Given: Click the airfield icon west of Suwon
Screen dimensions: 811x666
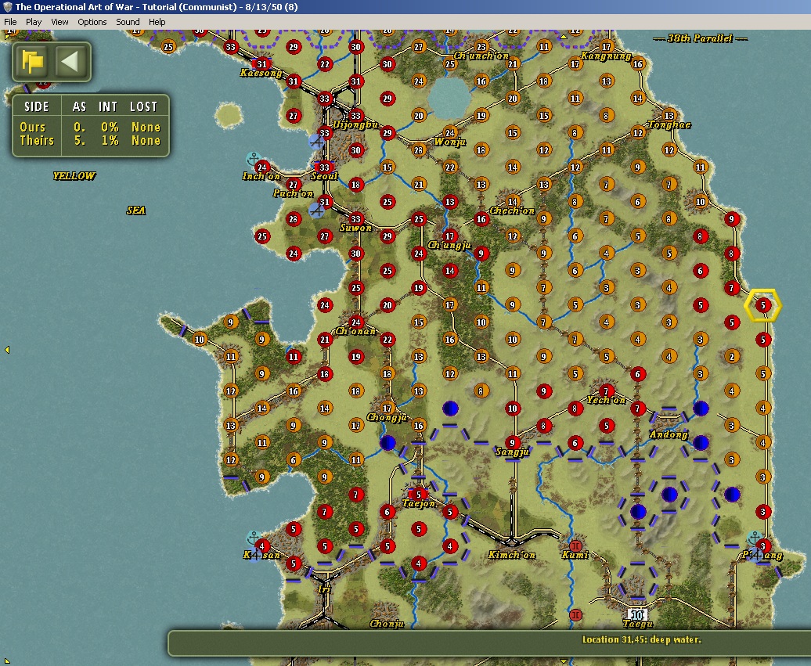Looking at the screenshot, I should pyautogui.click(x=316, y=210).
